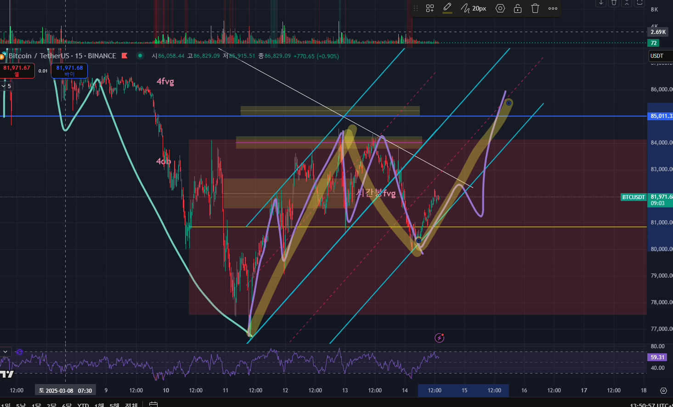Collapse the volume pane chevrons icon
The image size is (673, 407).
tap(627, 2)
